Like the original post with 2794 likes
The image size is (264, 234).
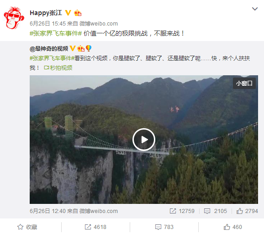tap(247, 211)
